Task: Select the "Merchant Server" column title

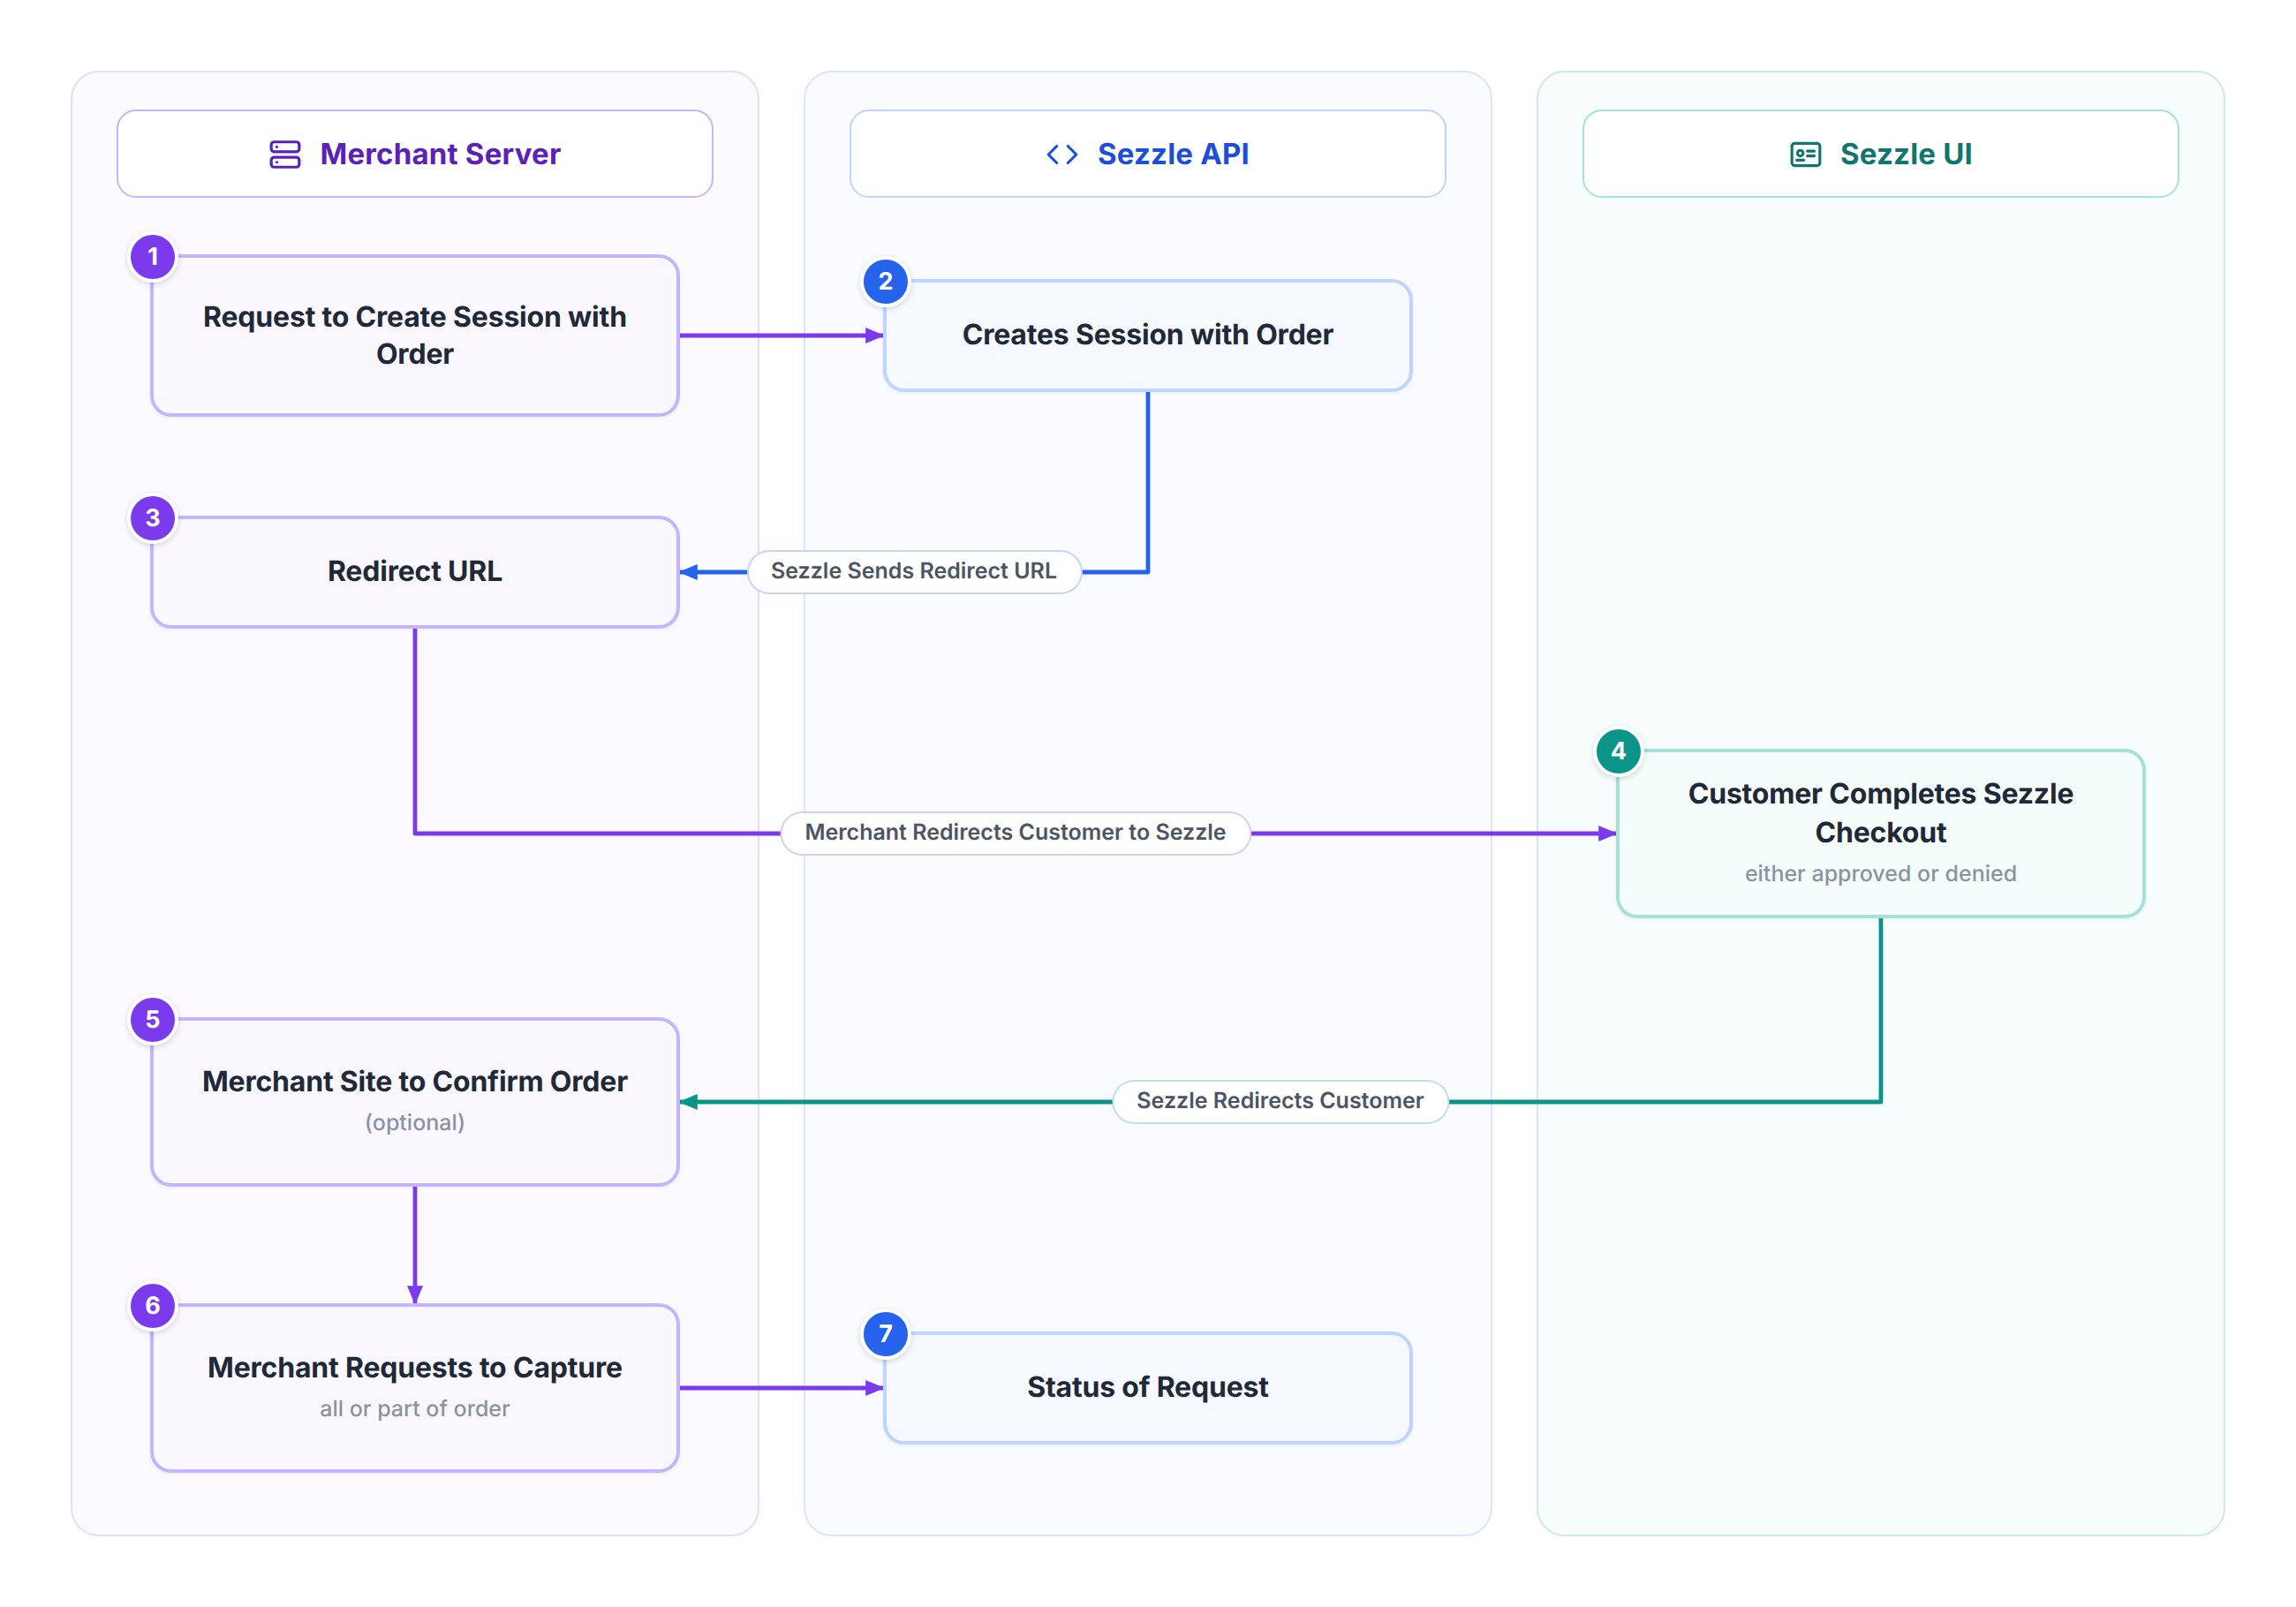Action: pyautogui.click(x=440, y=154)
